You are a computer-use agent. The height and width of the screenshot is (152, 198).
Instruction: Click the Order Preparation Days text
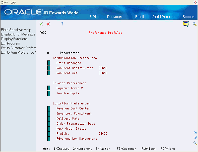click(x=76, y=124)
